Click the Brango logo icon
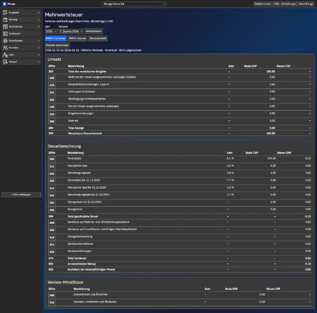 point(4,4)
